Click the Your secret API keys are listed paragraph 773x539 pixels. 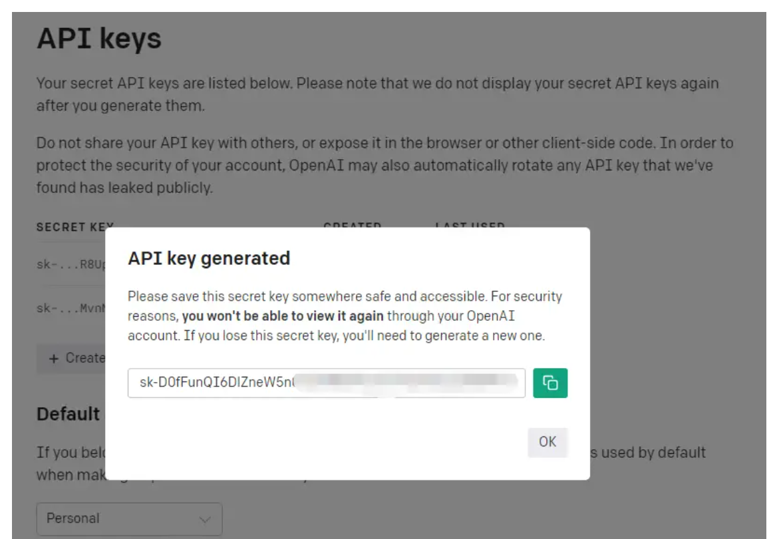(x=378, y=94)
